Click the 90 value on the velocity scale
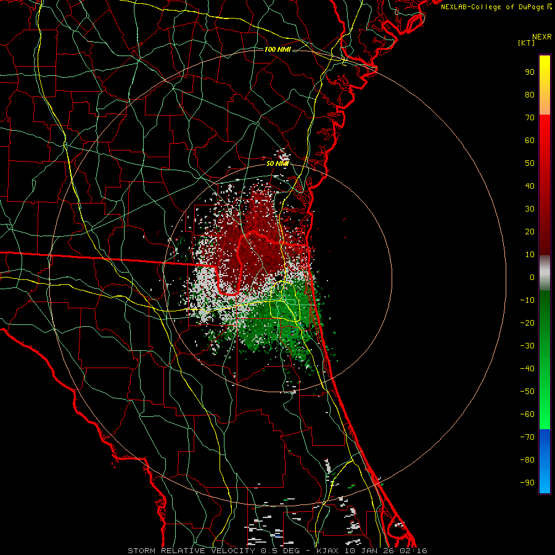555x555 pixels. [x=530, y=72]
